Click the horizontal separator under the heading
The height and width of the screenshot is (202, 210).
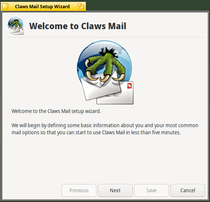(x=105, y=37)
